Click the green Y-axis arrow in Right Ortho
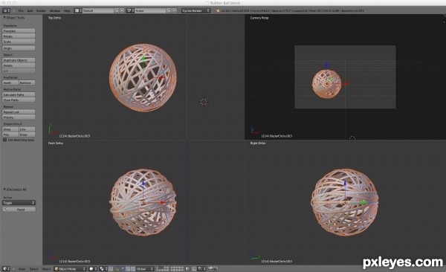The width and height of the screenshot is (446, 272). pyautogui.click(x=363, y=203)
